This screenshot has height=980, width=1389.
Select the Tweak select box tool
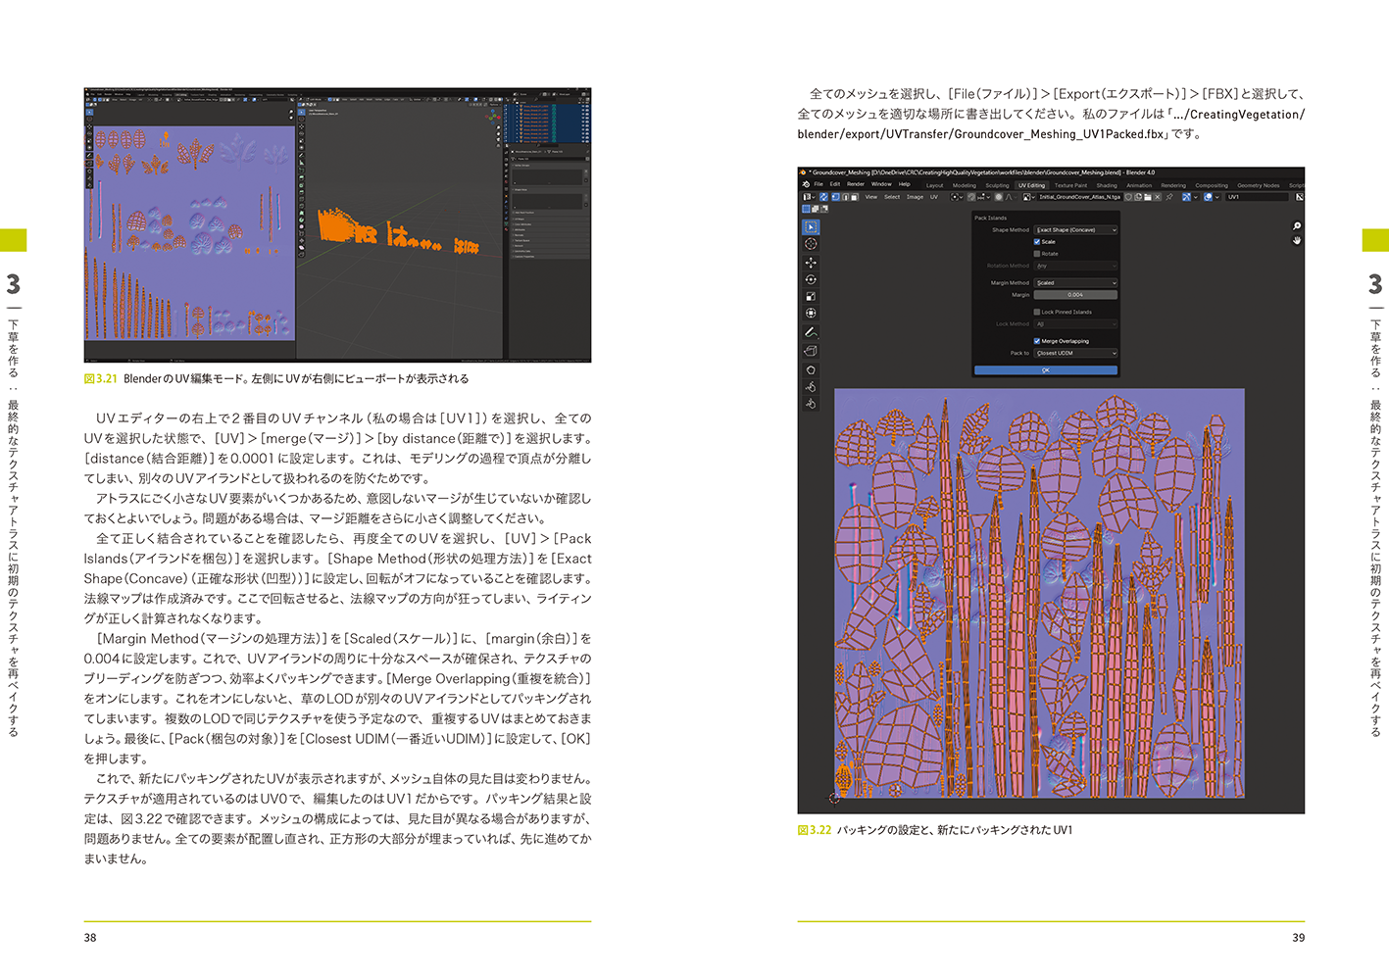tap(811, 227)
